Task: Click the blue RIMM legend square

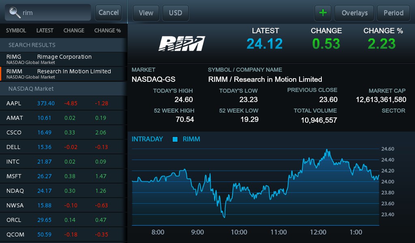Action: [x=175, y=139]
